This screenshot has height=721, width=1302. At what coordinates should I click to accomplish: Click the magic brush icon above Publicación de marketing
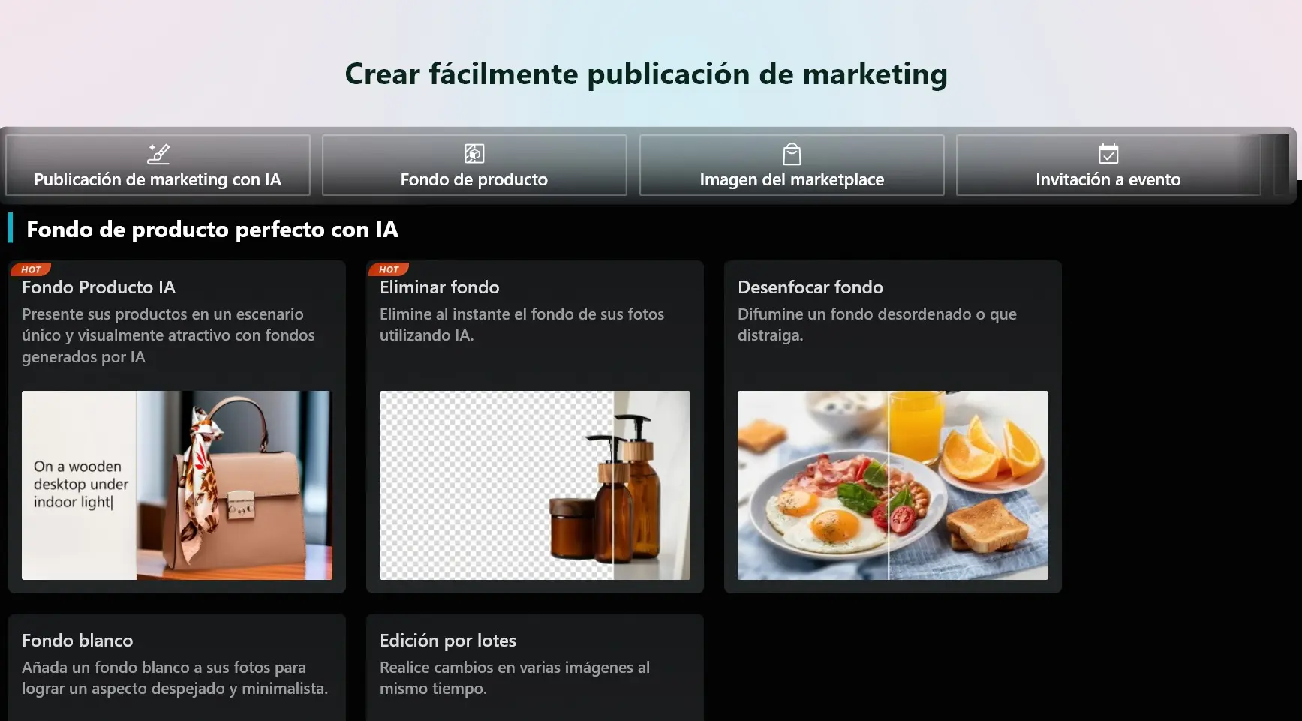click(x=158, y=154)
